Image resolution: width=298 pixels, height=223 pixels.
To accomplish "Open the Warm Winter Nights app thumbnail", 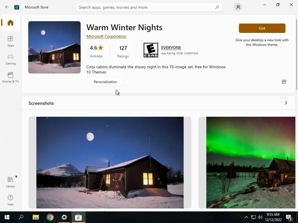I will [x=54, y=47].
